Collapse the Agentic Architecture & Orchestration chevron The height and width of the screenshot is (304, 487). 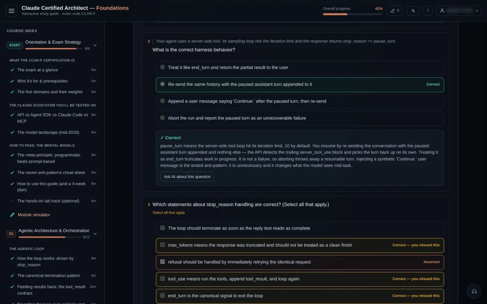95,234
